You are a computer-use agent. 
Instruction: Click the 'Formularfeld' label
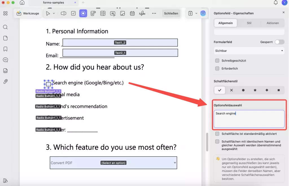223,42
